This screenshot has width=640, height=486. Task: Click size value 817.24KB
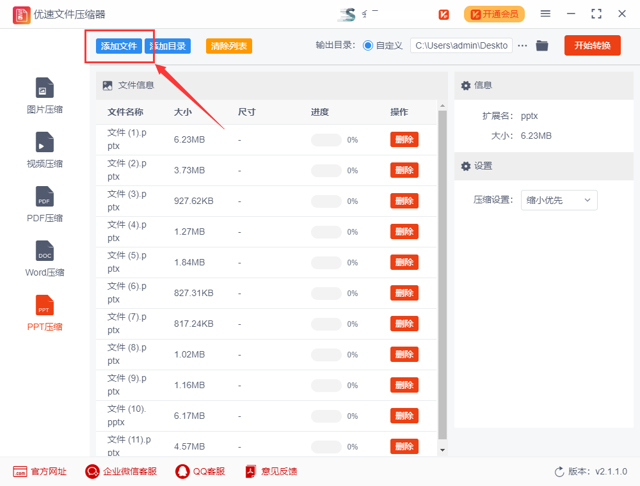click(194, 324)
